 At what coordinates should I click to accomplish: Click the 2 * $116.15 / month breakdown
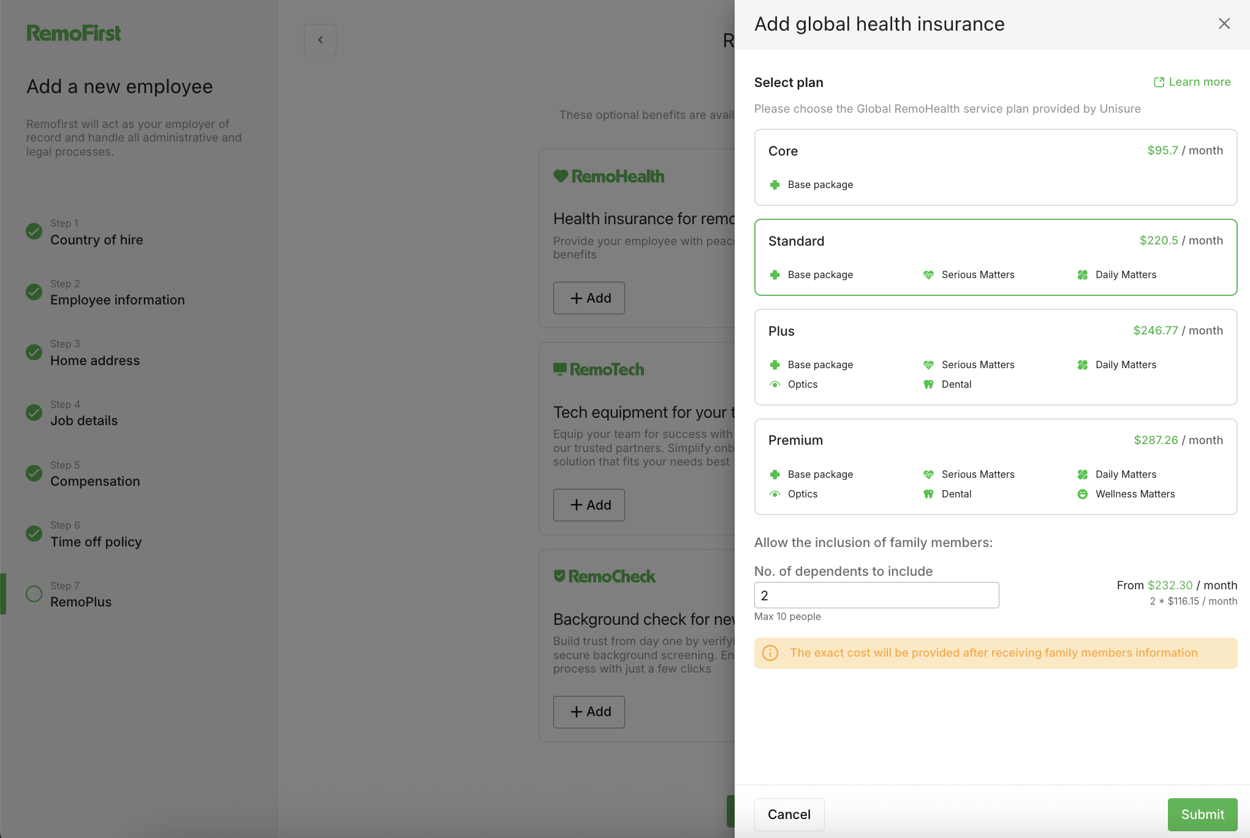1193,602
